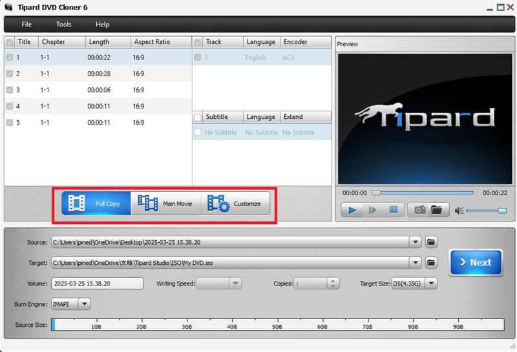This screenshot has width=517, height=352.
Task: Play the preview video
Action: pos(352,210)
